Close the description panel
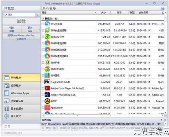This screenshot has width=169, height=137. [x=165, y=120]
